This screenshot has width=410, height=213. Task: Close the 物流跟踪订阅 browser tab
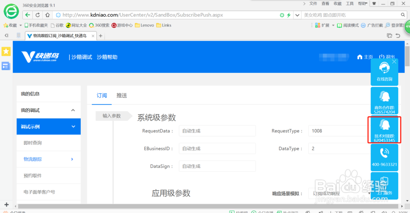pos(93,36)
